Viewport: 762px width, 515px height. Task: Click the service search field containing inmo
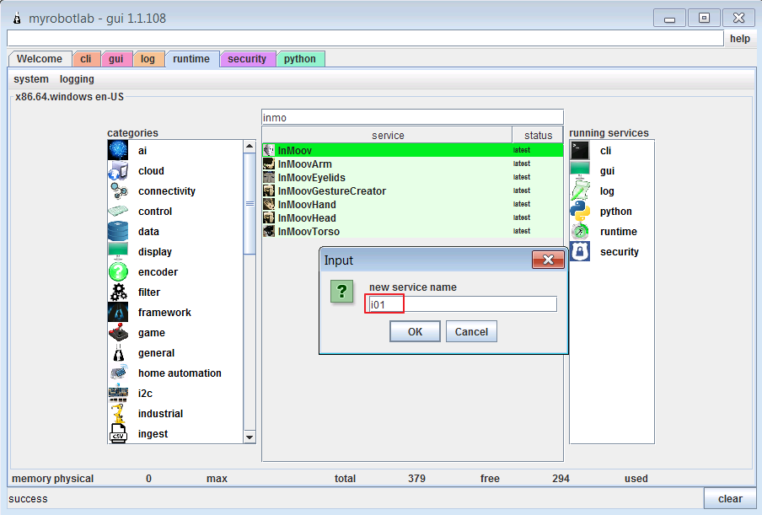click(412, 117)
